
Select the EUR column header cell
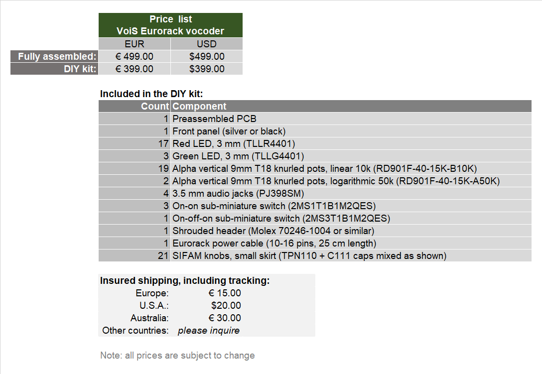pos(135,44)
